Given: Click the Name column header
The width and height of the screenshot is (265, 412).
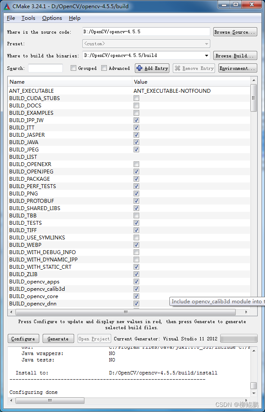Looking at the screenshot, I should tap(70, 82).
